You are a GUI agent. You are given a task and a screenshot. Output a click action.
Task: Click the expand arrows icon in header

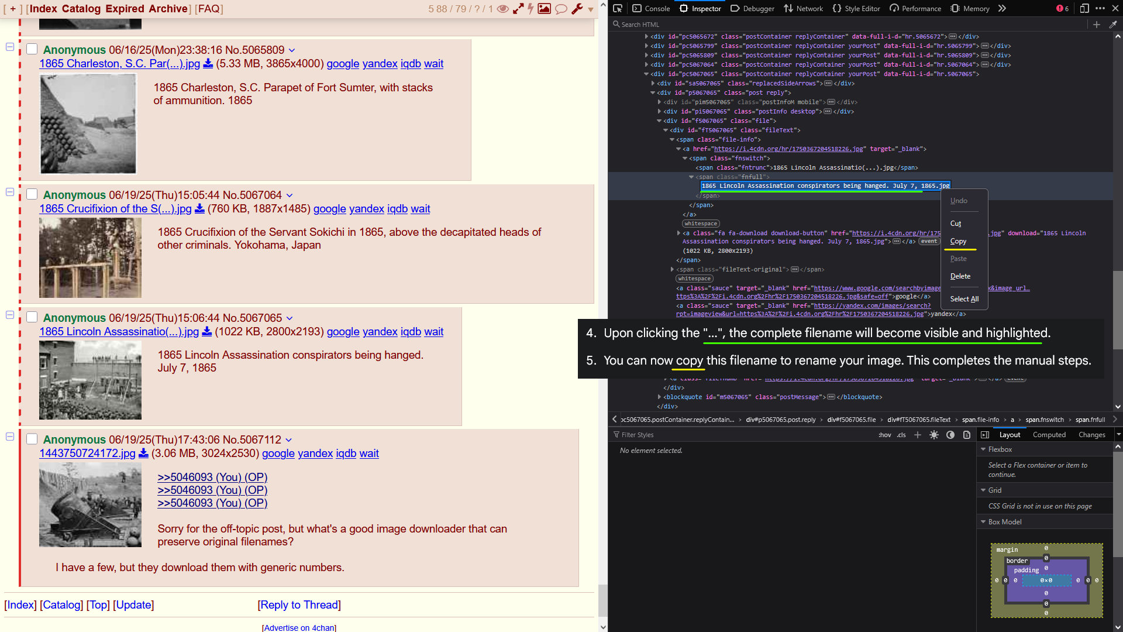[518, 9]
